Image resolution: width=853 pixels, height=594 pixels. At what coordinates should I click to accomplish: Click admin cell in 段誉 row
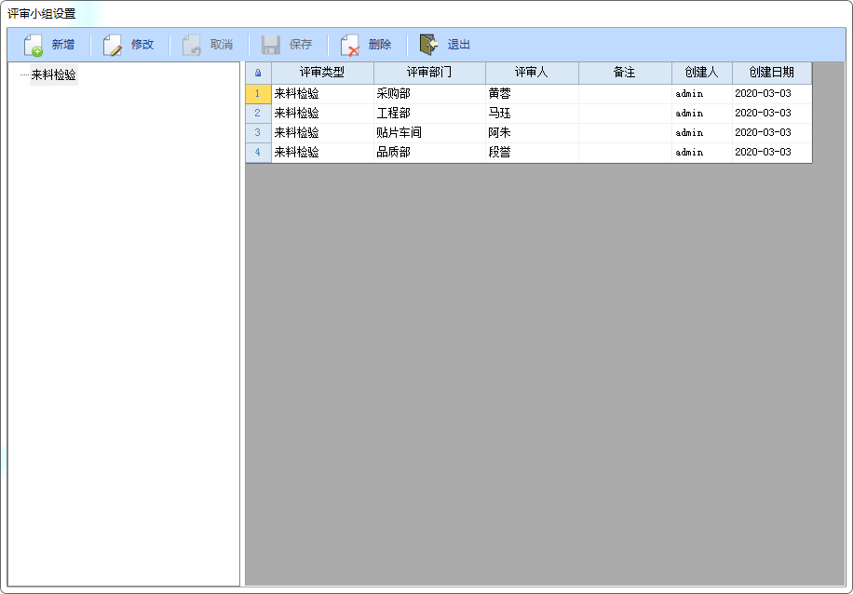(x=702, y=153)
